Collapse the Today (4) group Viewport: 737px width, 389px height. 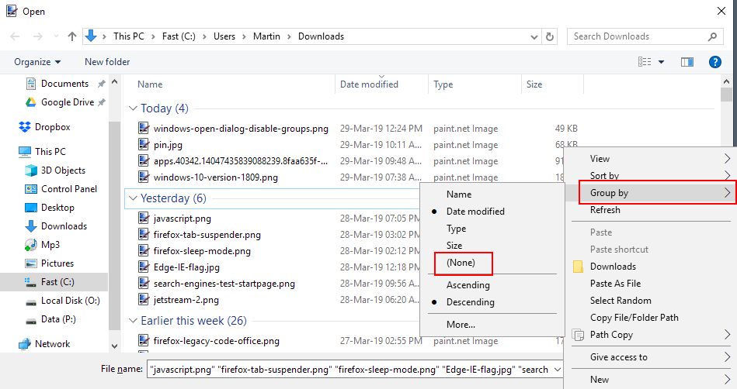click(132, 108)
